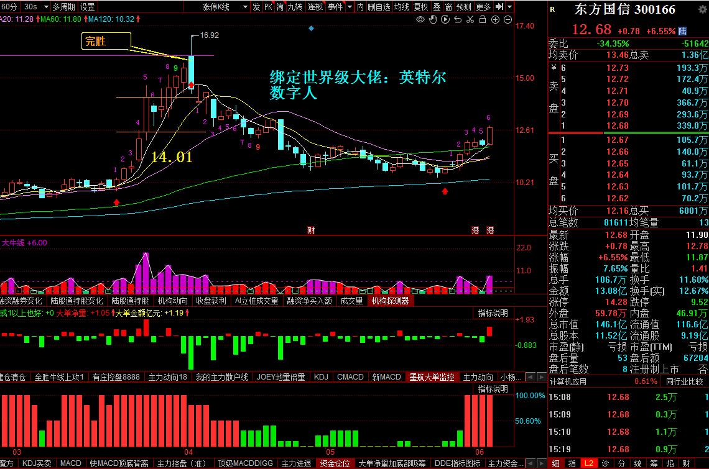The width and height of the screenshot is (709, 469).
Task: Select the 主力进退 bottom tab
Action: tap(296, 463)
